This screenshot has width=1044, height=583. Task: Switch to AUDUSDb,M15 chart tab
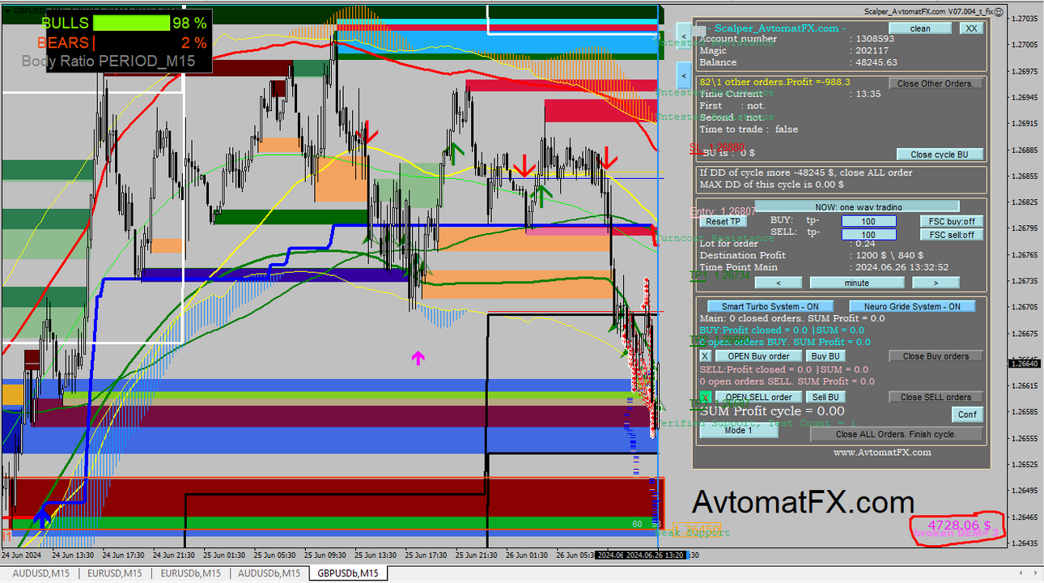(x=269, y=573)
